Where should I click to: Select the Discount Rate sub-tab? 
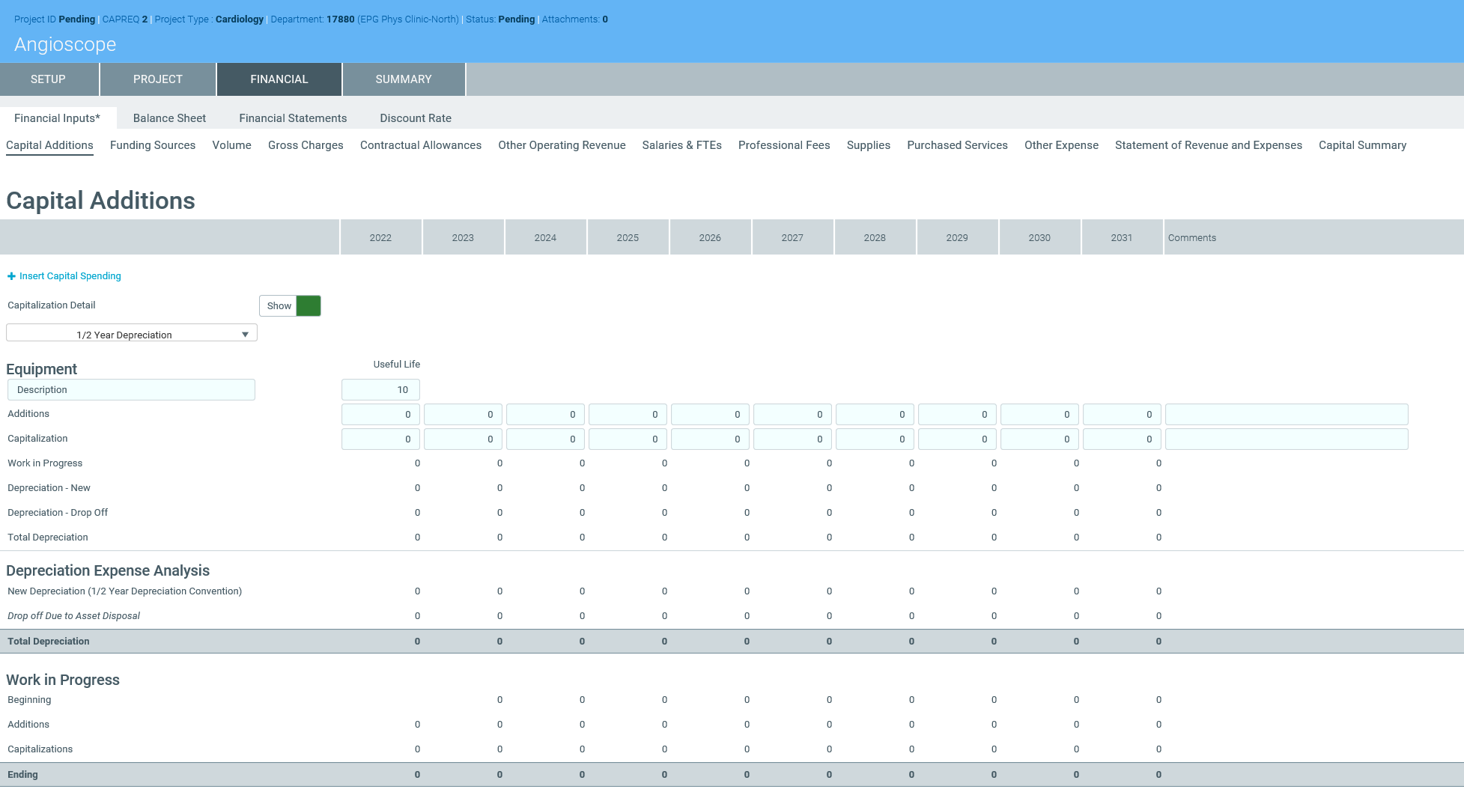(x=415, y=118)
